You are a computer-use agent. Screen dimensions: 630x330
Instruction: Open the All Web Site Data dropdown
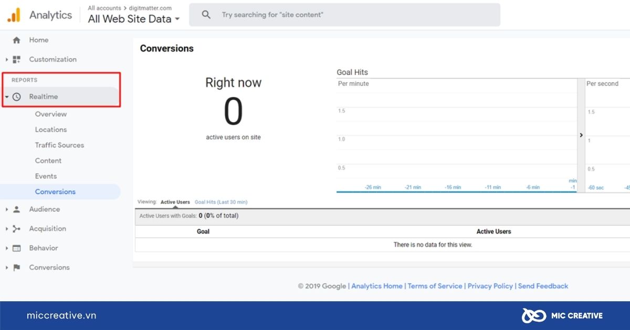134,19
